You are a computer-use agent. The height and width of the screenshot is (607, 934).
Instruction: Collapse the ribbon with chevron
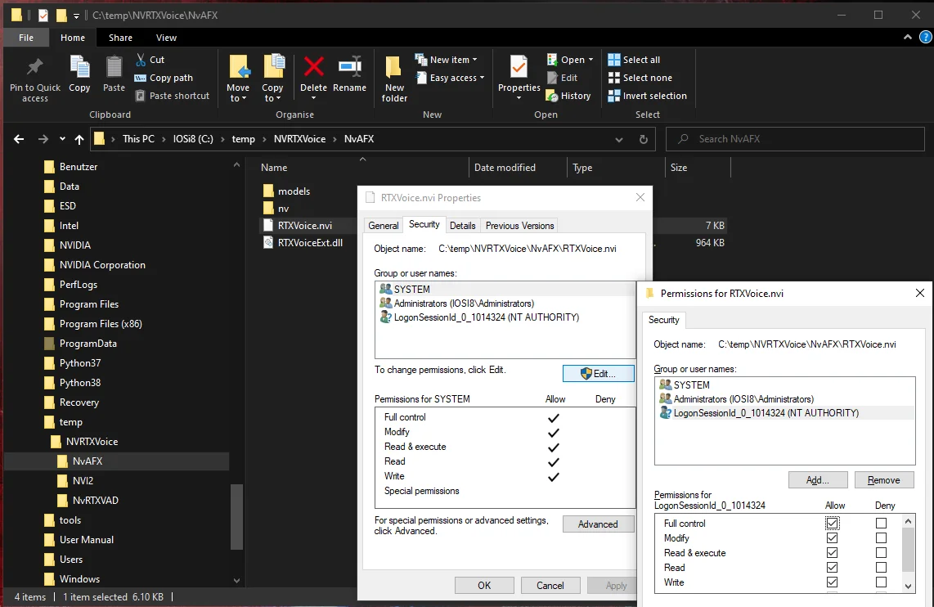point(907,37)
